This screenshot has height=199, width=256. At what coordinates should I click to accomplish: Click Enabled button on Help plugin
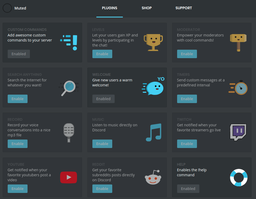point(188,189)
